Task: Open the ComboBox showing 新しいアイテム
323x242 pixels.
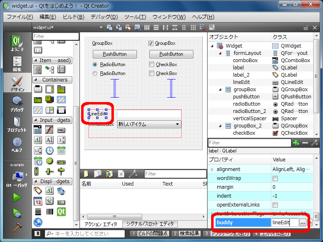Action: coord(149,125)
